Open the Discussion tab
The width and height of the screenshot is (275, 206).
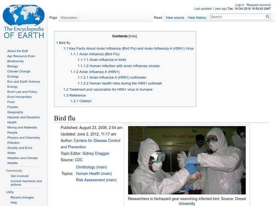(69, 18)
